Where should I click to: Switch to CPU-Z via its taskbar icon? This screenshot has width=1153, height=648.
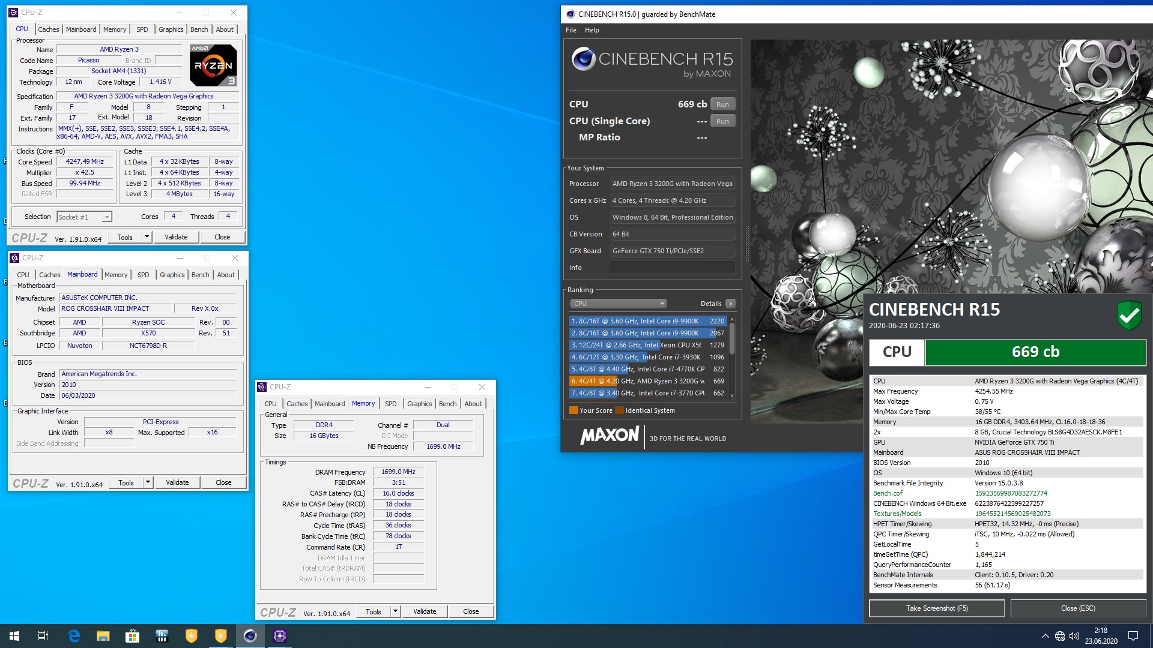280,636
